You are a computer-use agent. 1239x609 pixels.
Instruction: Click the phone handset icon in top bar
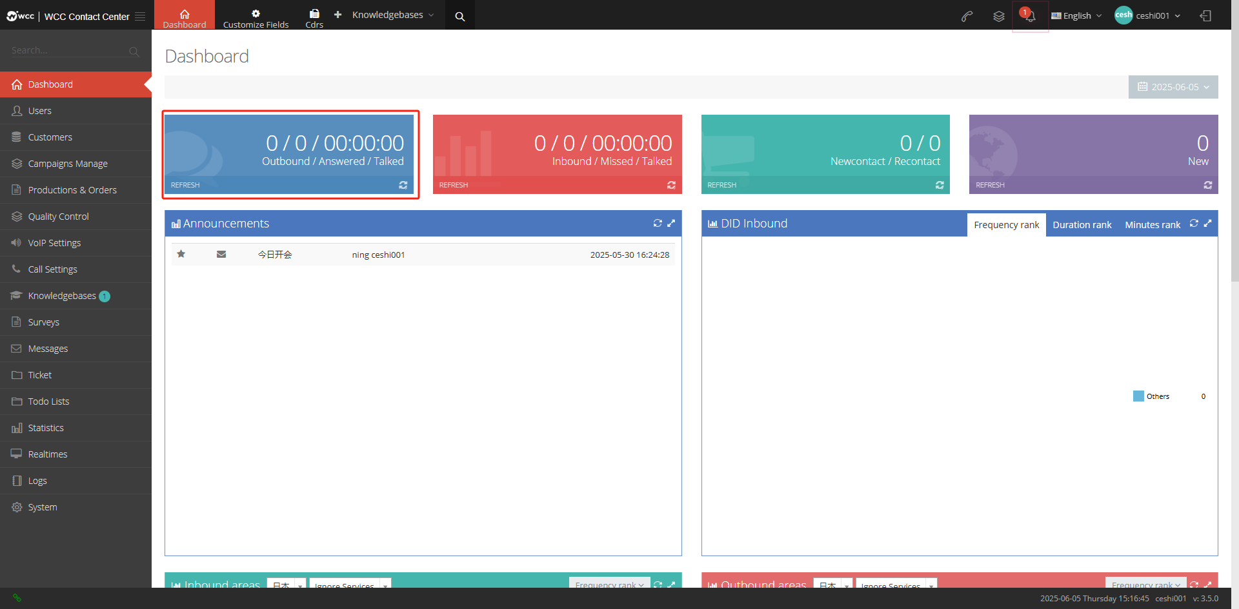[x=967, y=16]
